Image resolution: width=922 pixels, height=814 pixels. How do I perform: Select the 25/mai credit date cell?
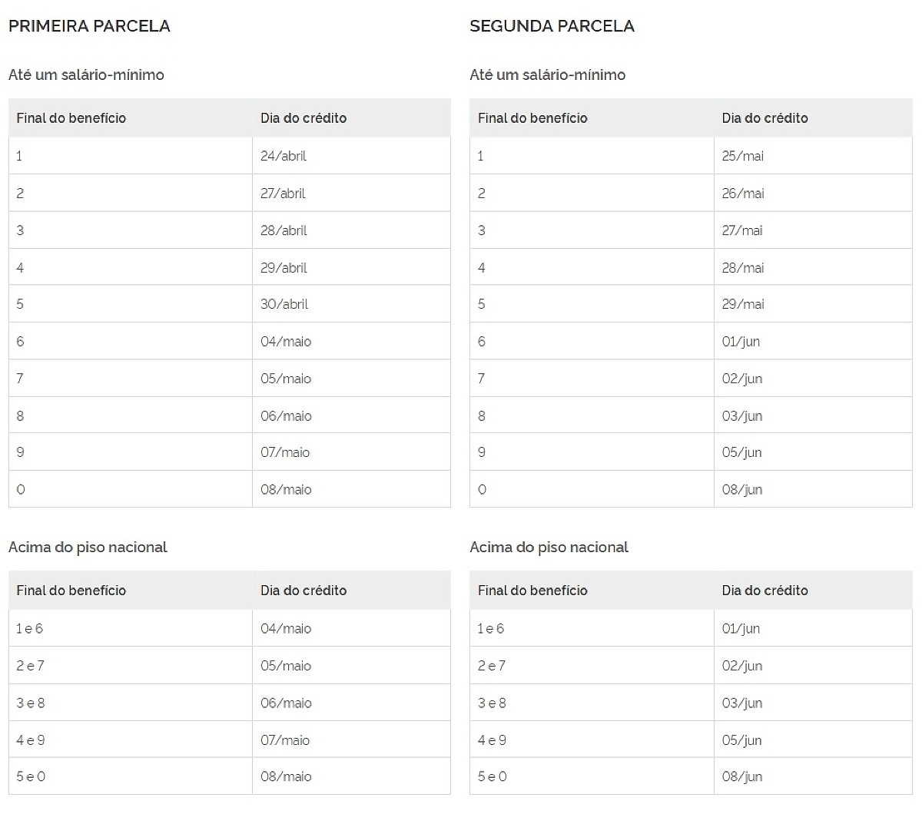click(x=742, y=156)
